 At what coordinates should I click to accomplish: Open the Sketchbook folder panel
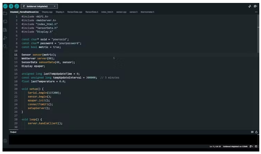5,13
